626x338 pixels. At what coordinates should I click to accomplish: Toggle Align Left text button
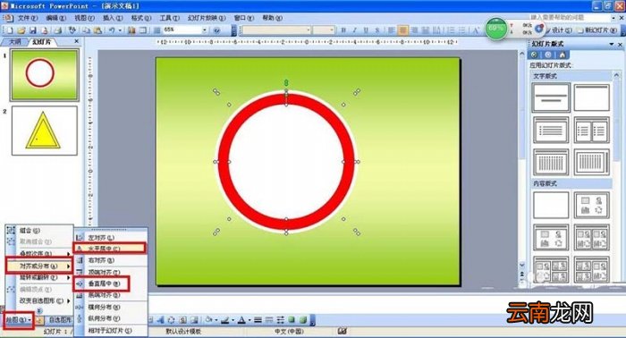pos(392,30)
